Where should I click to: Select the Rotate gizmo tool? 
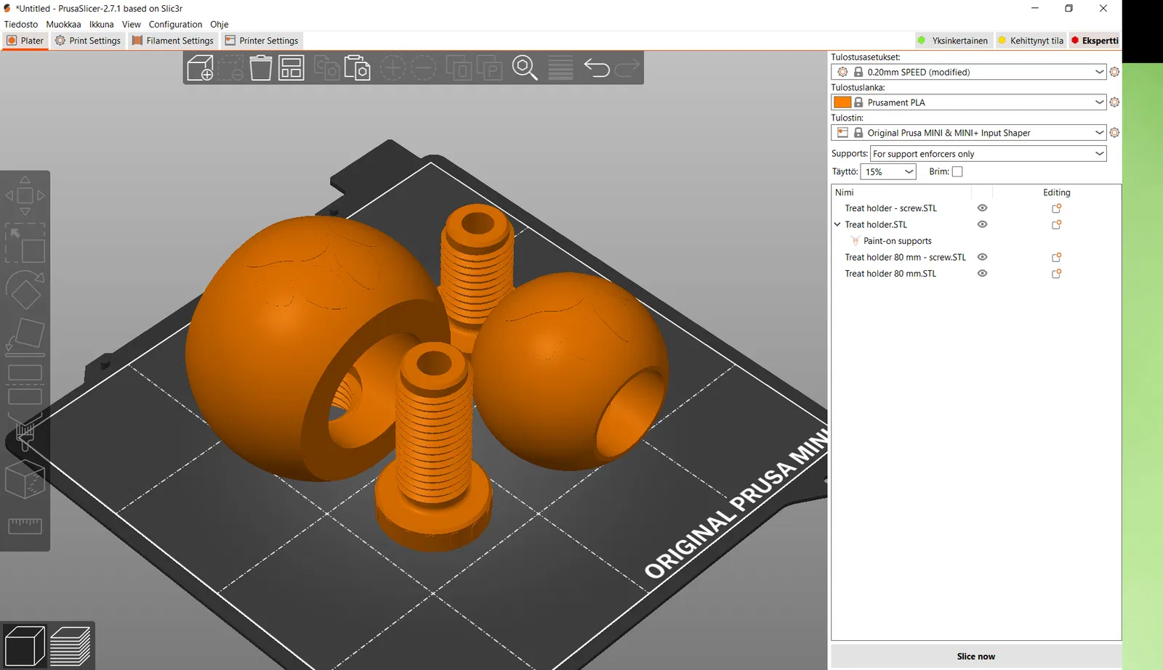(x=25, y=290)
